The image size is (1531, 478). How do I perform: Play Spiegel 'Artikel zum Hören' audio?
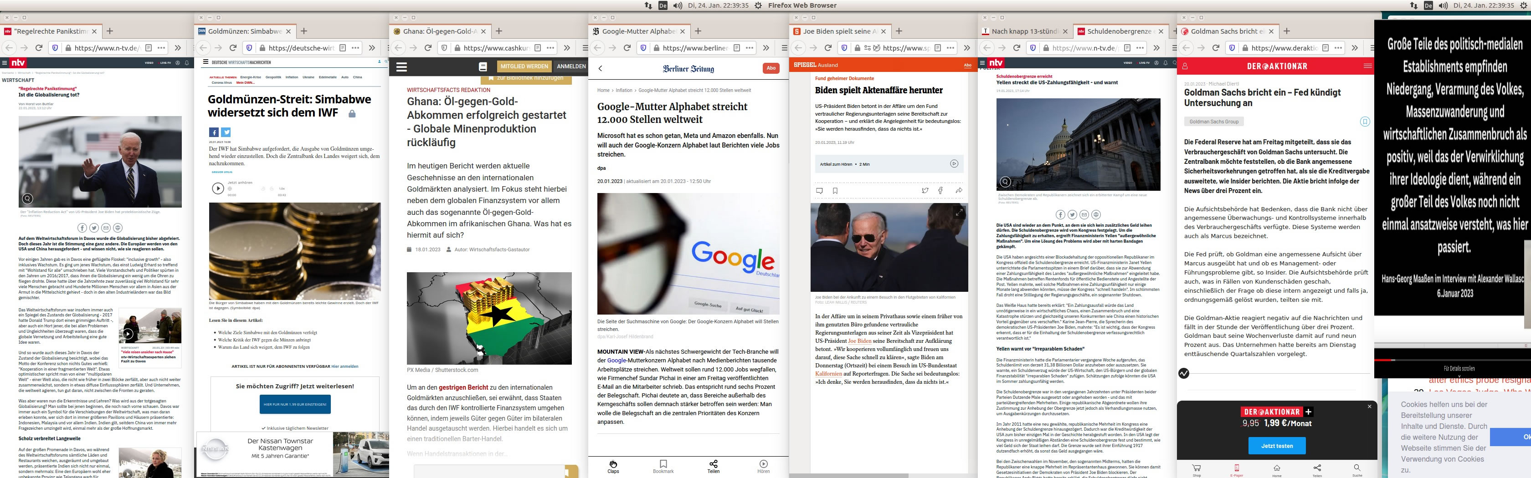[x=954, y=164]
